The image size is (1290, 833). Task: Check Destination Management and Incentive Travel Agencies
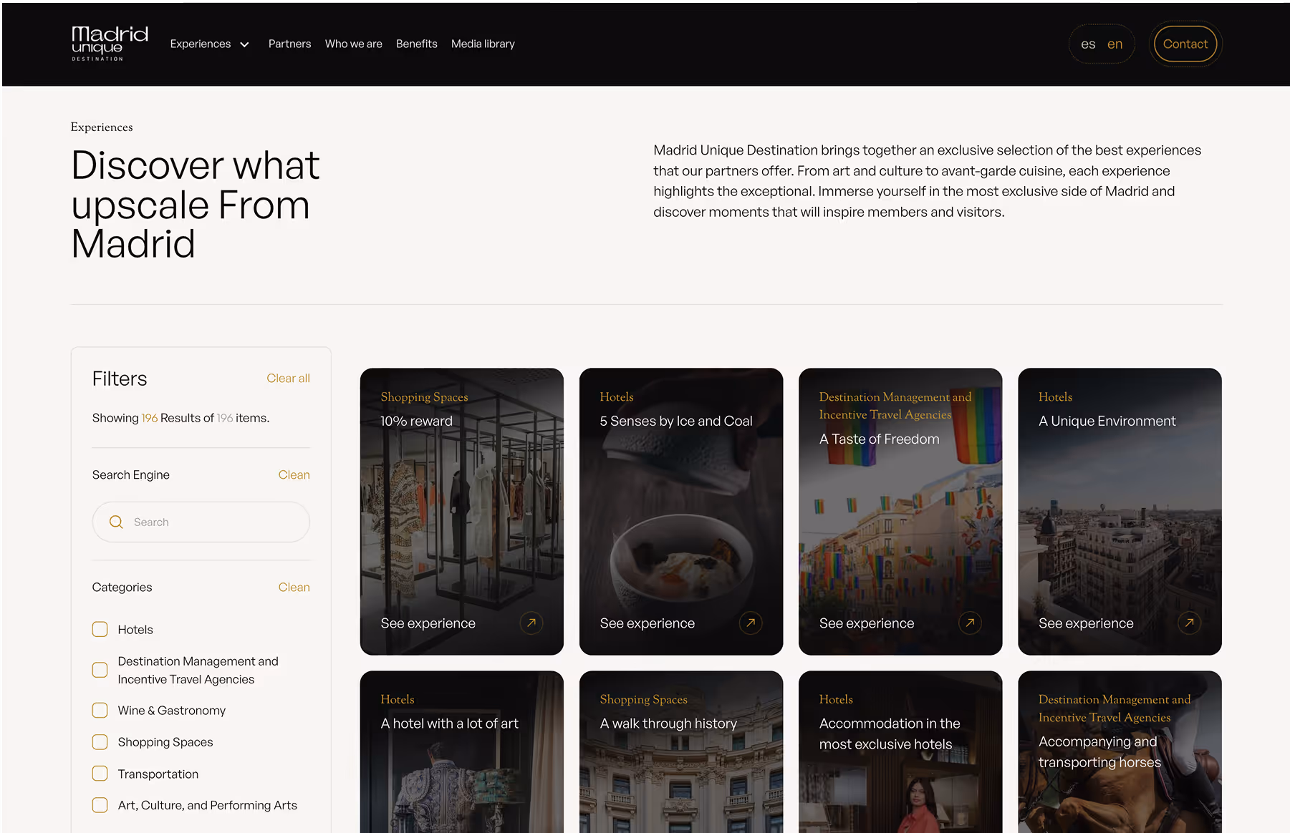(100, 670)
